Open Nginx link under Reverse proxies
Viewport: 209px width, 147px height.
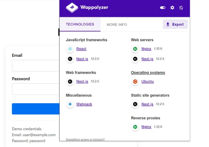click(146, 126)
